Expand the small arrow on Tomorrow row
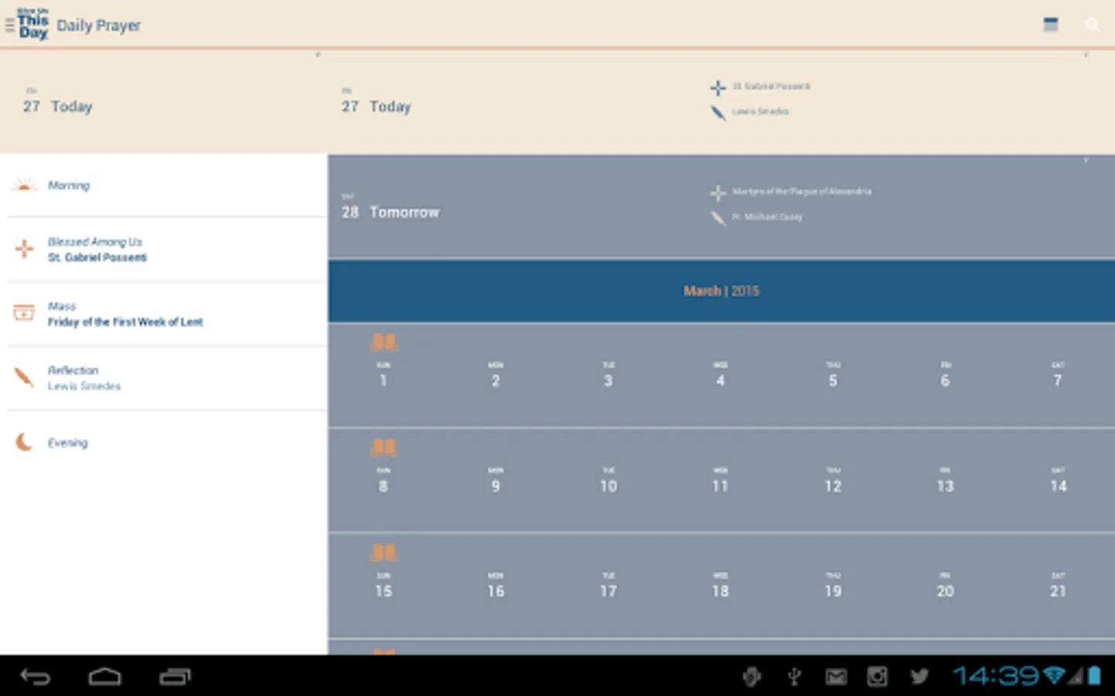The height and width of the screenshot is (696, 1115). click(1086, 160)
